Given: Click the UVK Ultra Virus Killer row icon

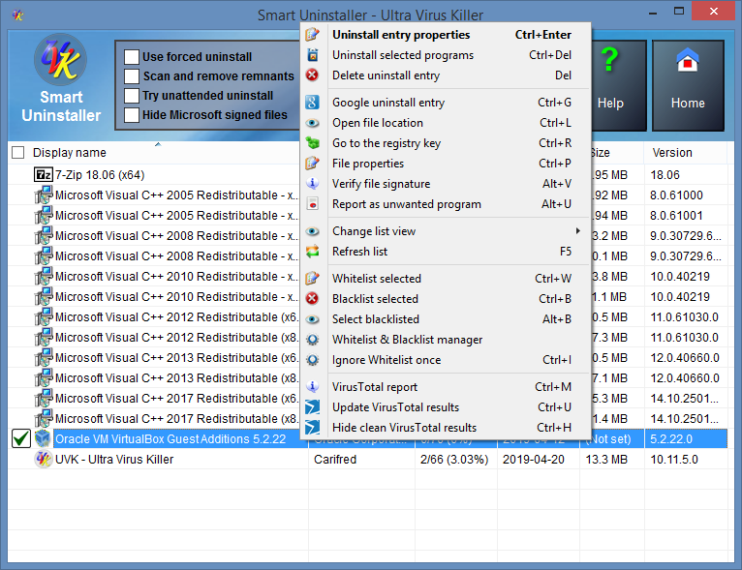Looking at the screenshot, I should tap(43, 459).
